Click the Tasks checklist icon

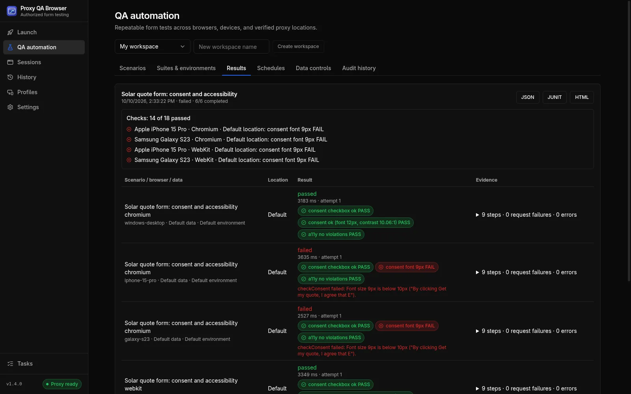(x=10, y=364)
